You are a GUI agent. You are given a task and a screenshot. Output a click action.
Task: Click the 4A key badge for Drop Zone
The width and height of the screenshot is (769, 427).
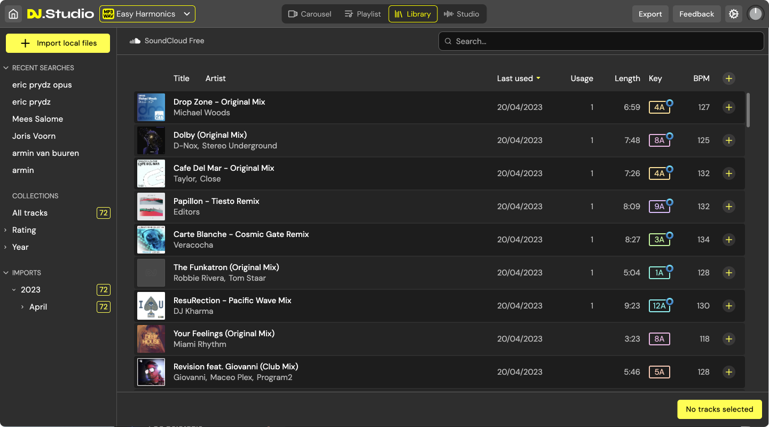pyautogui.click(x=660, y=107)
